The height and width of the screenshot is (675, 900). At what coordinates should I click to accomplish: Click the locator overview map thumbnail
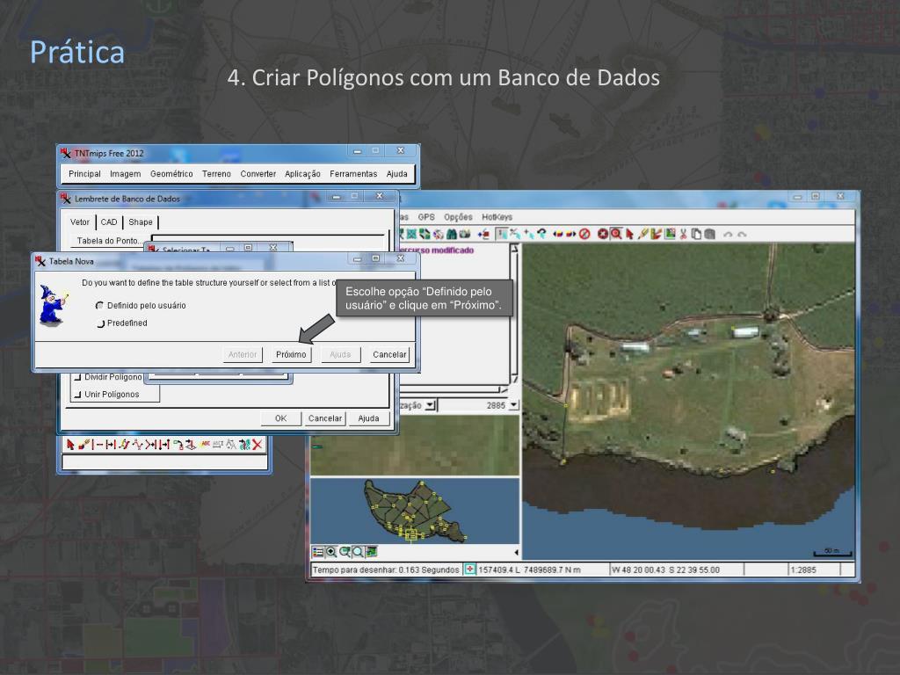(415, 511)
